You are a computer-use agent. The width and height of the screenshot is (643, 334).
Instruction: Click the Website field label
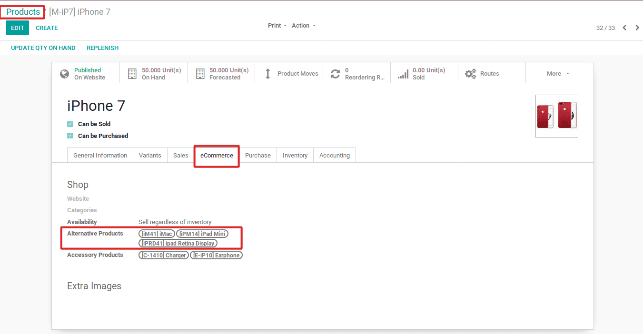click(78, 199)
